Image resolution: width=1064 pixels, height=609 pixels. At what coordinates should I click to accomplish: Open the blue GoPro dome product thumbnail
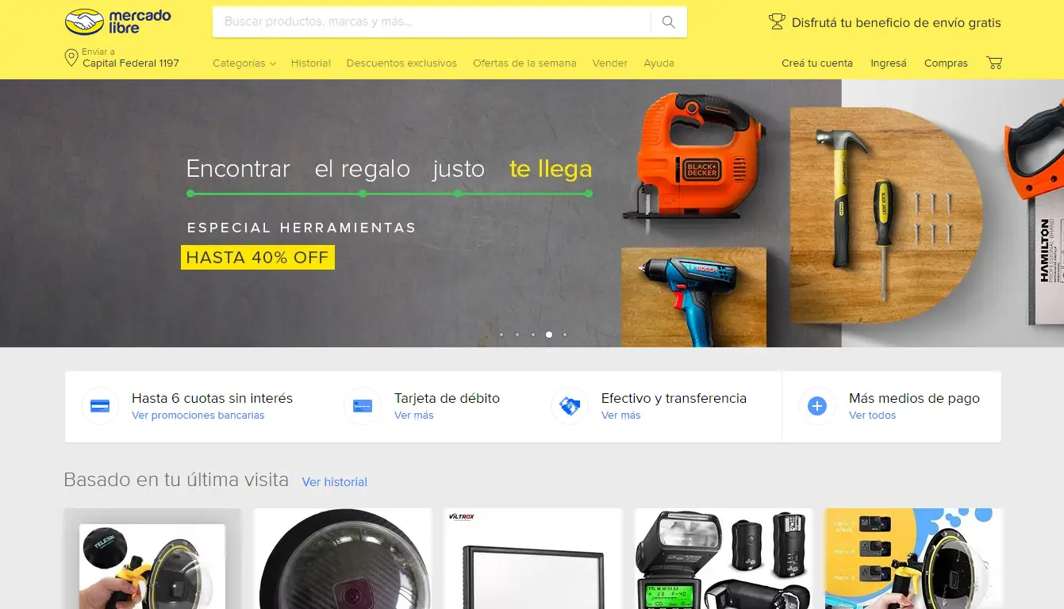pos(914,558)
